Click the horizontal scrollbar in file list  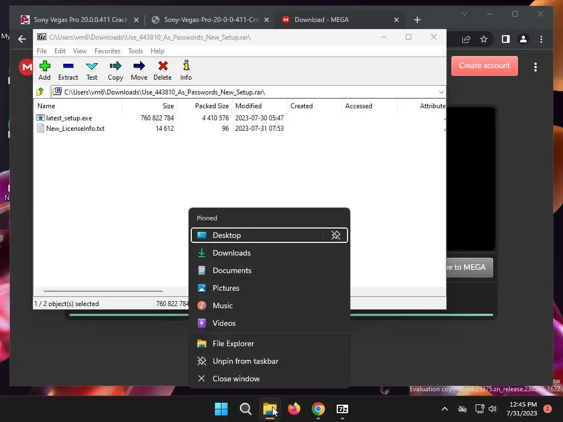(103, 291)
